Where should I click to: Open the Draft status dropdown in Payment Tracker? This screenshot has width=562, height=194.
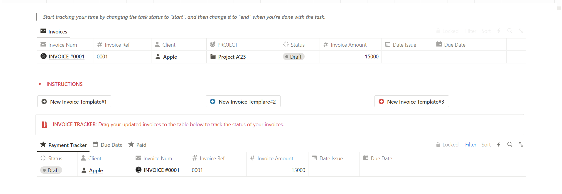tap(51, 170)
